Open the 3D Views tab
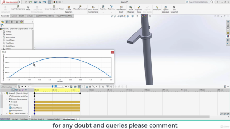The height and width of the screenshot is (129, 230). [x=24, y=119]
